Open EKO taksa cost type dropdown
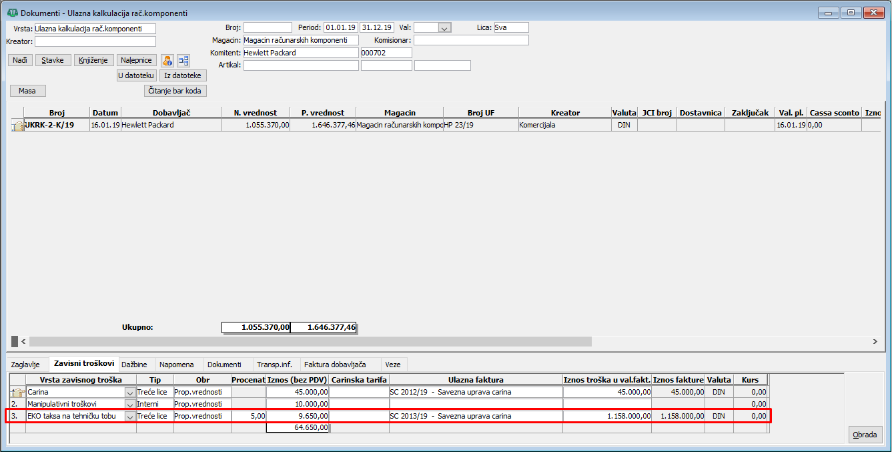Viewport: 892px width, 452px height. (129, 417)
